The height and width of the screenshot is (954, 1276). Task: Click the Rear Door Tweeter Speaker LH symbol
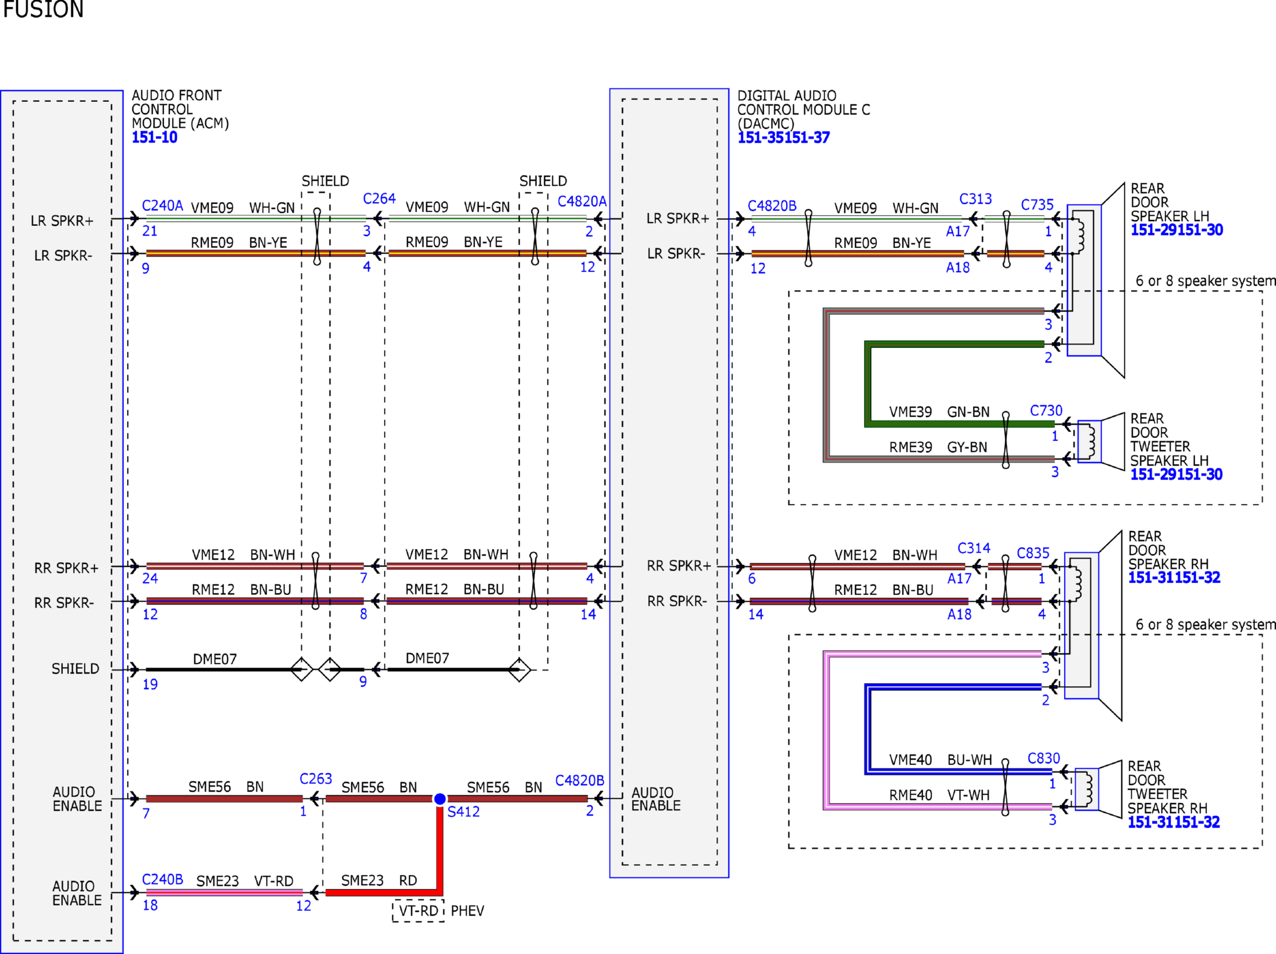1100,442
